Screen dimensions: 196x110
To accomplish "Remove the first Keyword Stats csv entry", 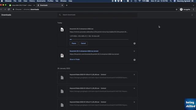I will click(134, 75).
